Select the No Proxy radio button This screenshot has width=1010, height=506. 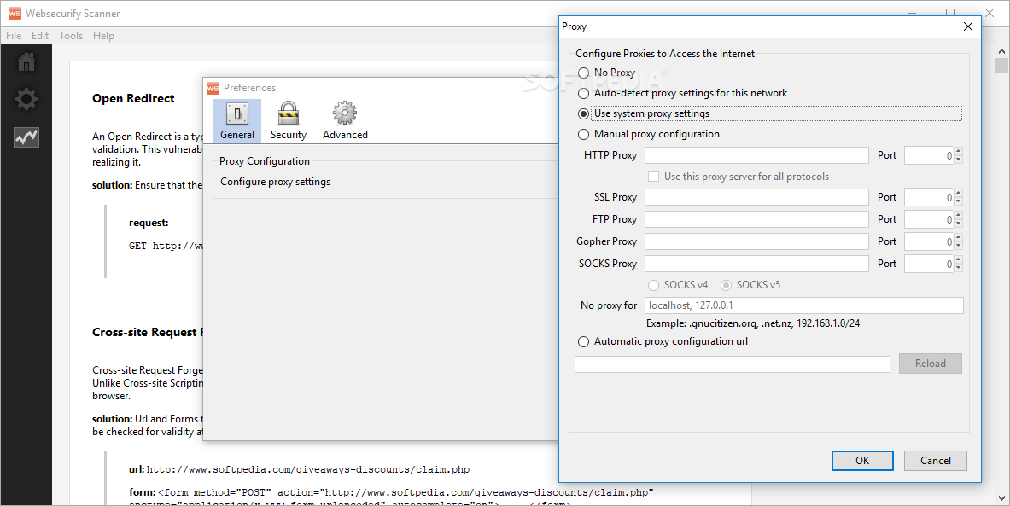pos(584,73)
